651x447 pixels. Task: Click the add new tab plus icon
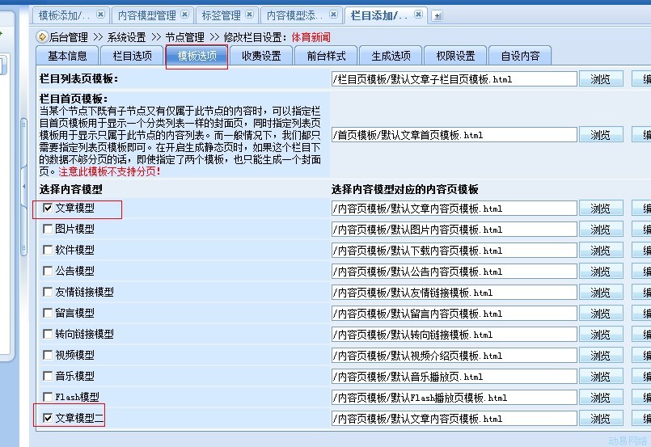(438, 15)
